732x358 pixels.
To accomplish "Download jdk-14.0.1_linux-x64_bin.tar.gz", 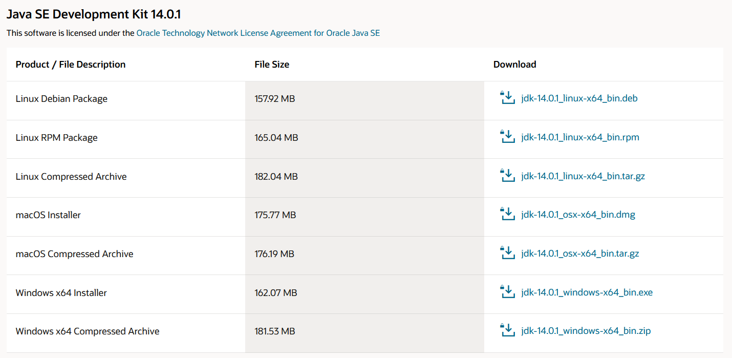I will (583, 176).
